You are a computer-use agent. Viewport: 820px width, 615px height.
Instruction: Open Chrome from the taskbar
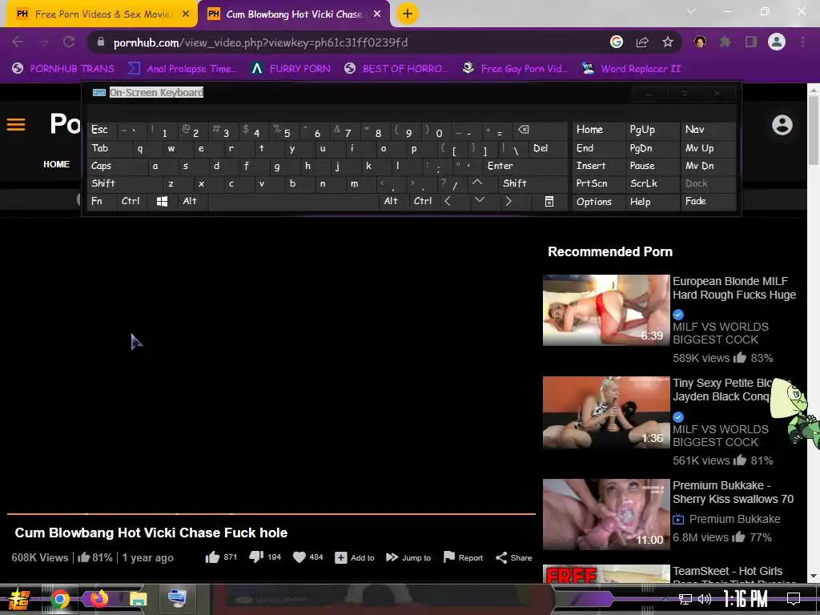coord(59,599)
